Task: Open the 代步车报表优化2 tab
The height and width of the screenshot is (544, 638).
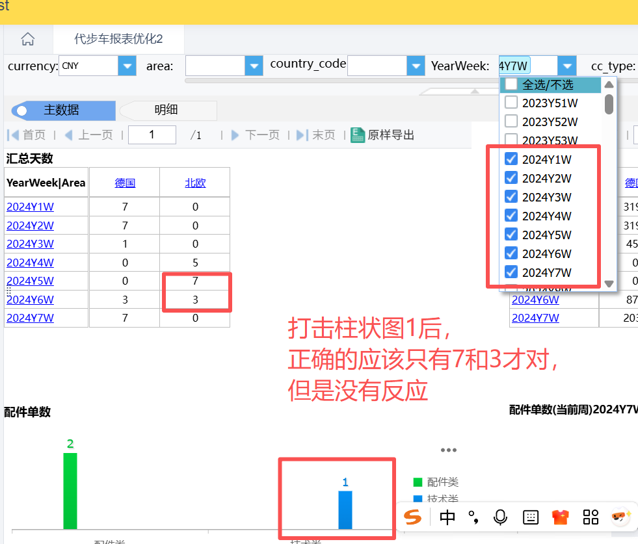Action: coord(118,39)
